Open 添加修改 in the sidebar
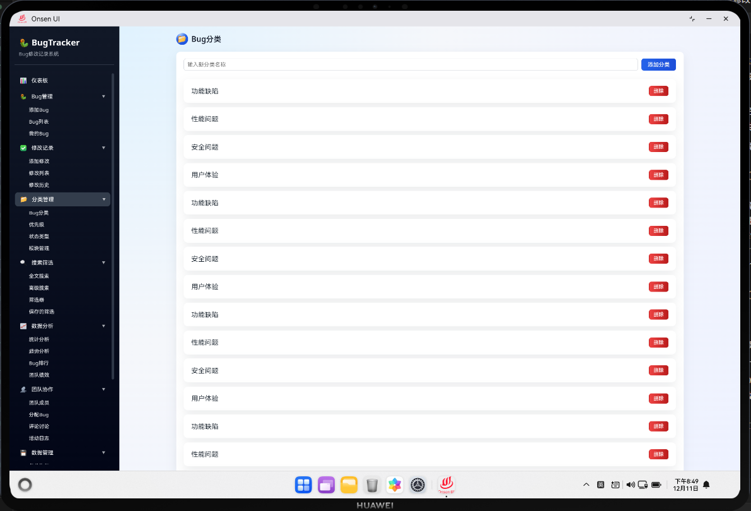 pos(39,161)
